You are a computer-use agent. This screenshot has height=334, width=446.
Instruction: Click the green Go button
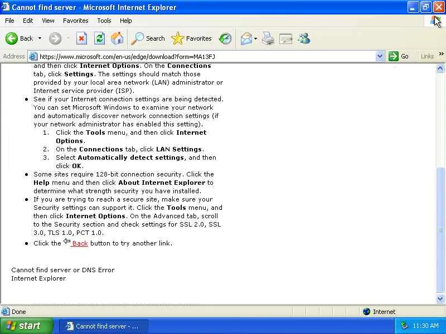tap(399, 56)
